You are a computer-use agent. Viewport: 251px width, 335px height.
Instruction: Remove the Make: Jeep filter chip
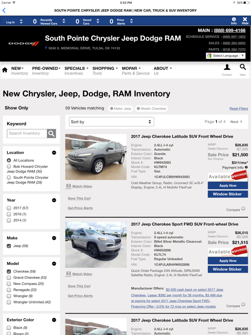(x=112, y=109)
